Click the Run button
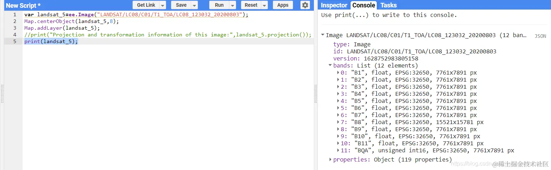The height and width of the screenshot is (170, 551). pos(219,5)
